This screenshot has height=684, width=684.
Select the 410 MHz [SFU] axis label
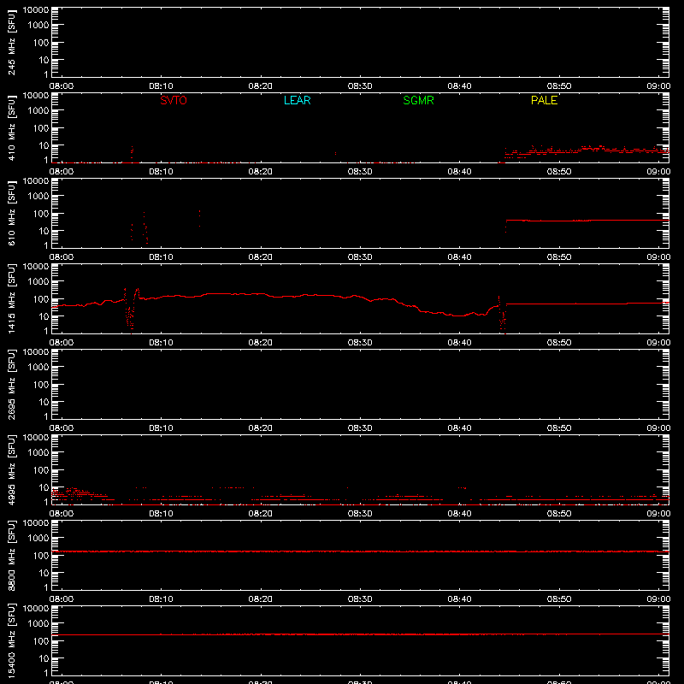[x=11, y=127]
